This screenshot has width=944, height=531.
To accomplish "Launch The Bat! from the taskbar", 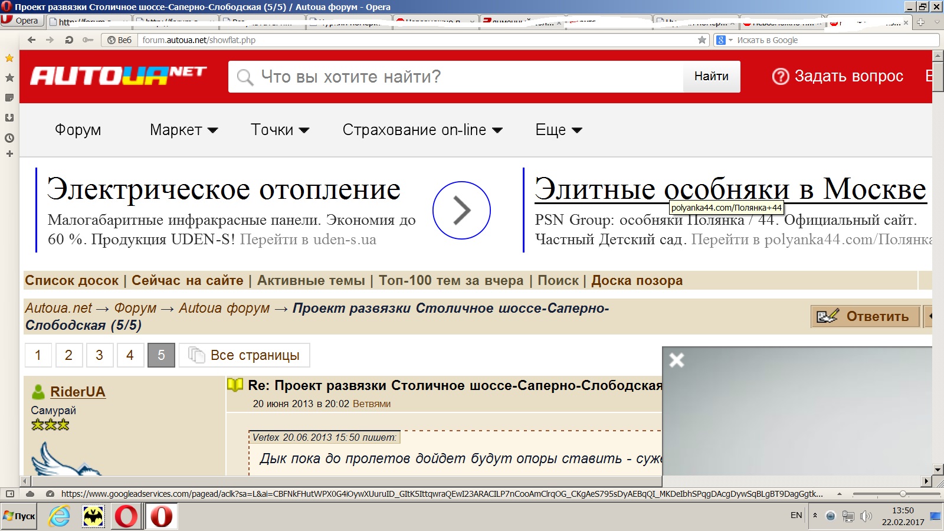I will tap(93, 516).
